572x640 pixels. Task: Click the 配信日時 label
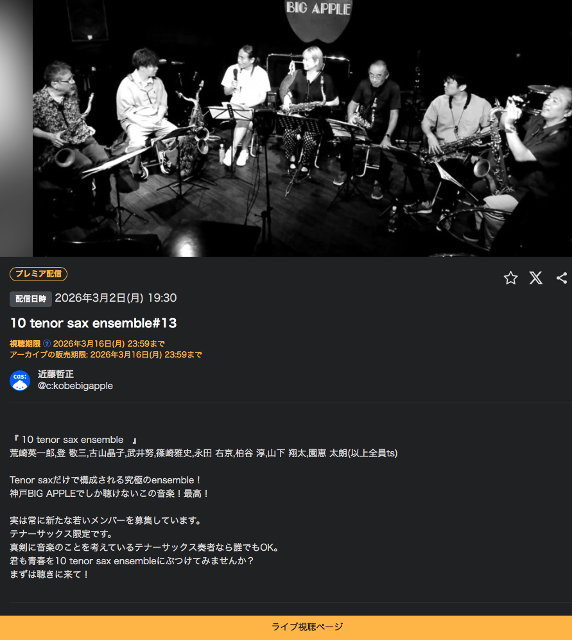31,298
